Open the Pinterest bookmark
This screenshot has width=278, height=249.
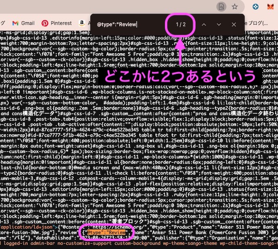[57, 23]
